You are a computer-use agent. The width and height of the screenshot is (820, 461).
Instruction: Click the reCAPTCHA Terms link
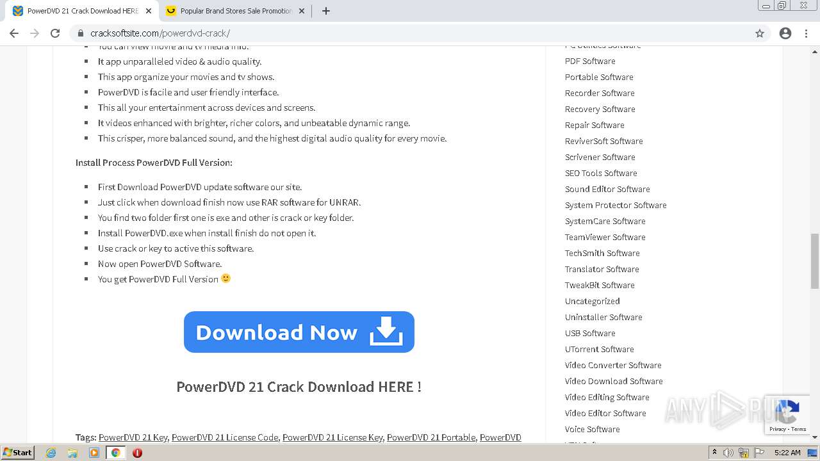click(798, 429)
